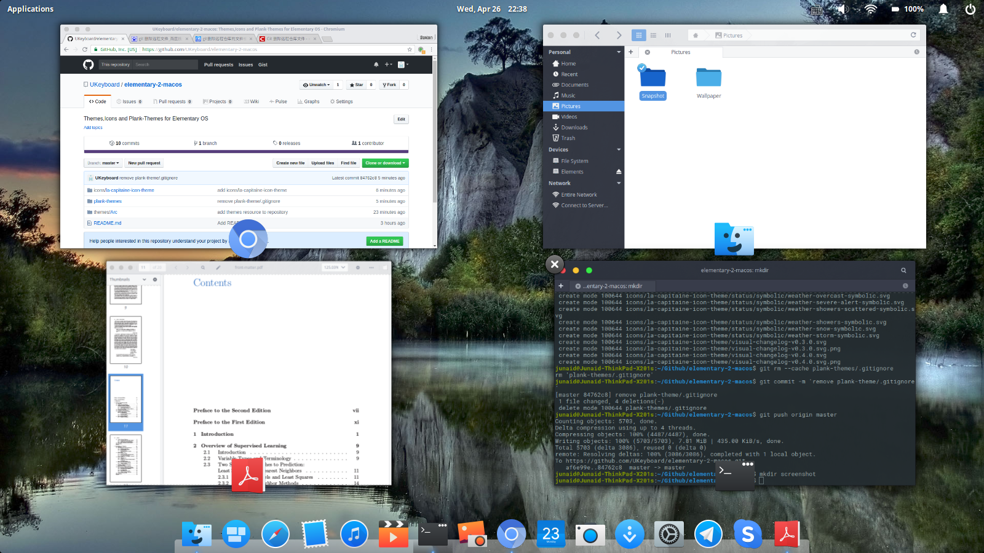Open Safari-style compass browser in dock

pyautogui.click(x=276, y=535)
